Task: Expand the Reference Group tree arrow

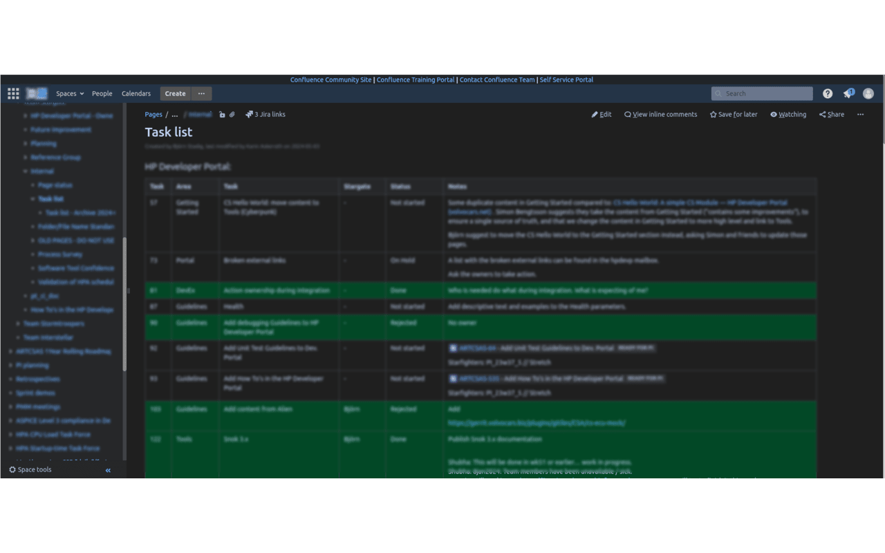Action: coord(26,158)
